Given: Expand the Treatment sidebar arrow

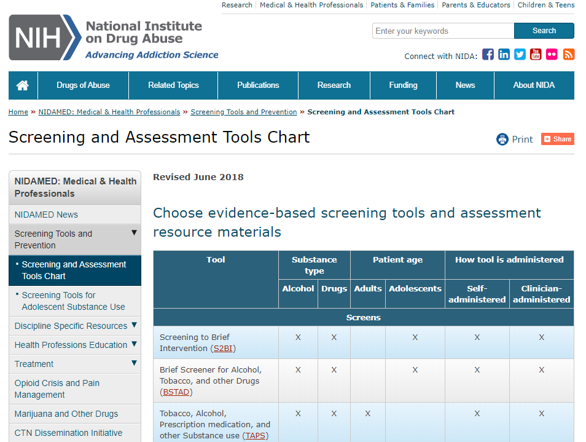Looking at the screenshot, I should [134, 363].
